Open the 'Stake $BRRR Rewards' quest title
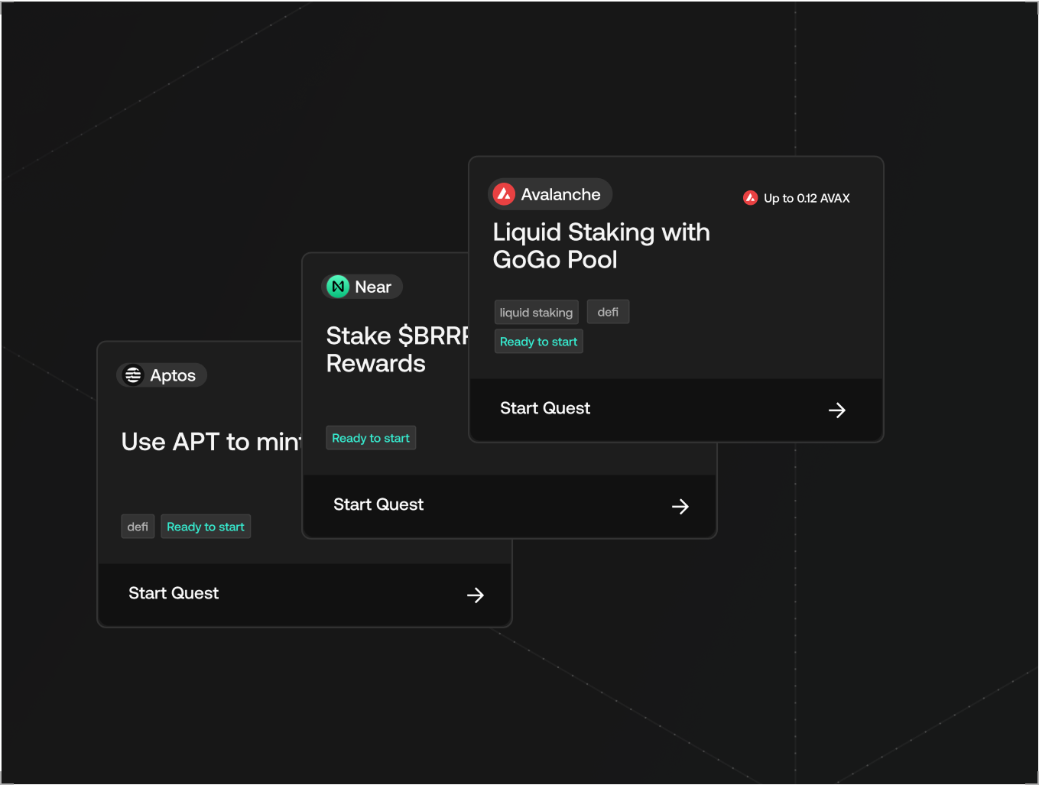Viewport: 1039px width, 785px height. click(x=398, y=349)
